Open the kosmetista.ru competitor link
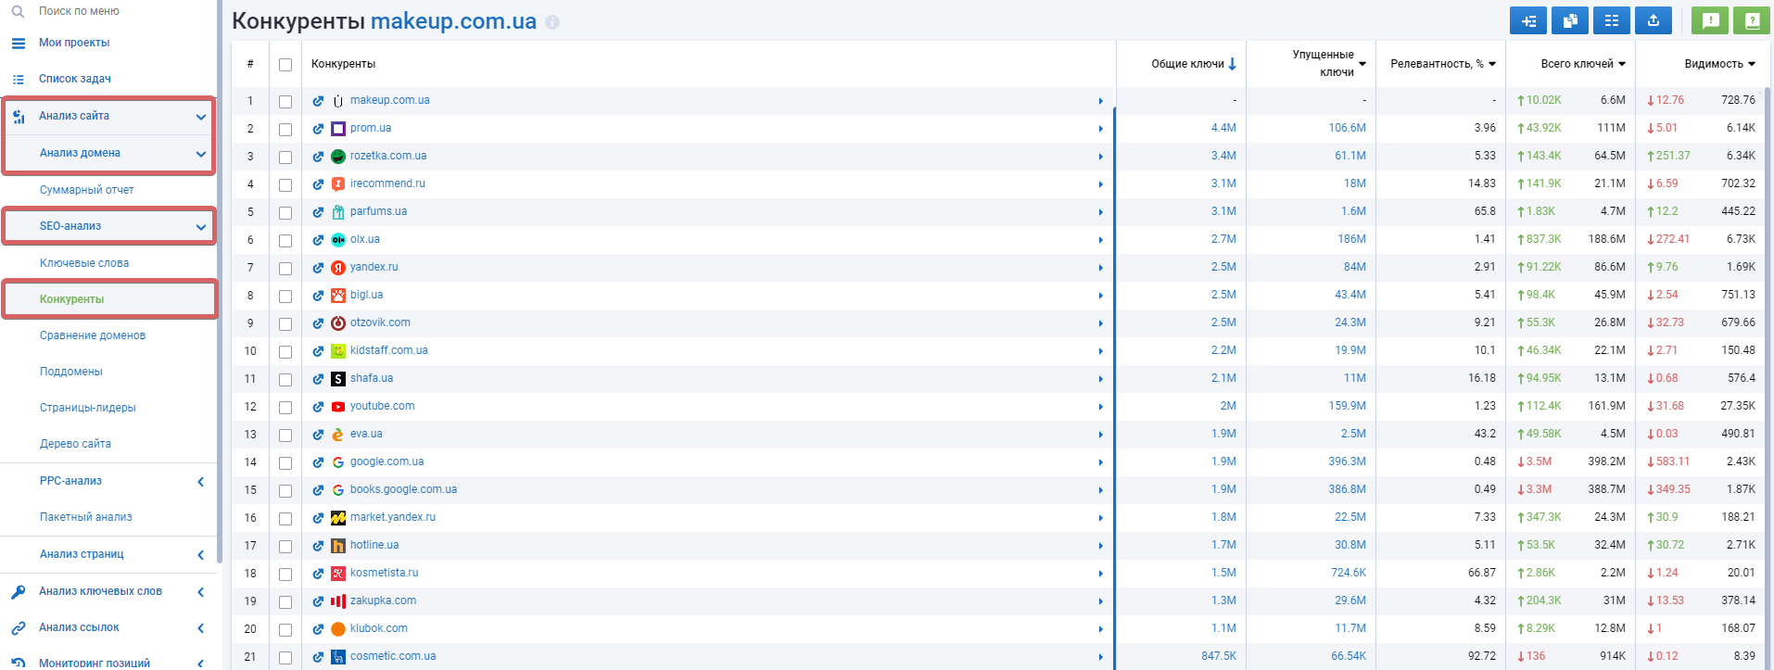1774x670 pixels. [x=384, y=573]
